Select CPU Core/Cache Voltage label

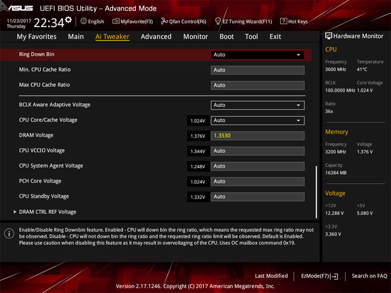click(48, 120)
